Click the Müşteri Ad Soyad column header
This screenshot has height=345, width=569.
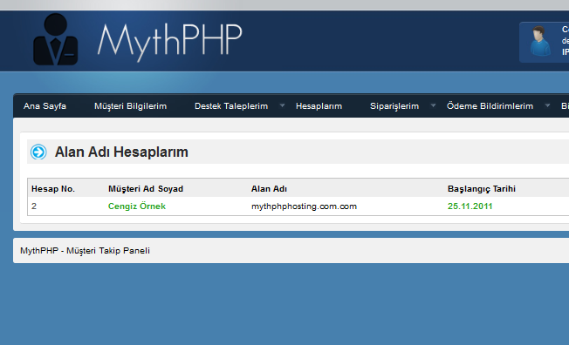click(x=146, y=189)
